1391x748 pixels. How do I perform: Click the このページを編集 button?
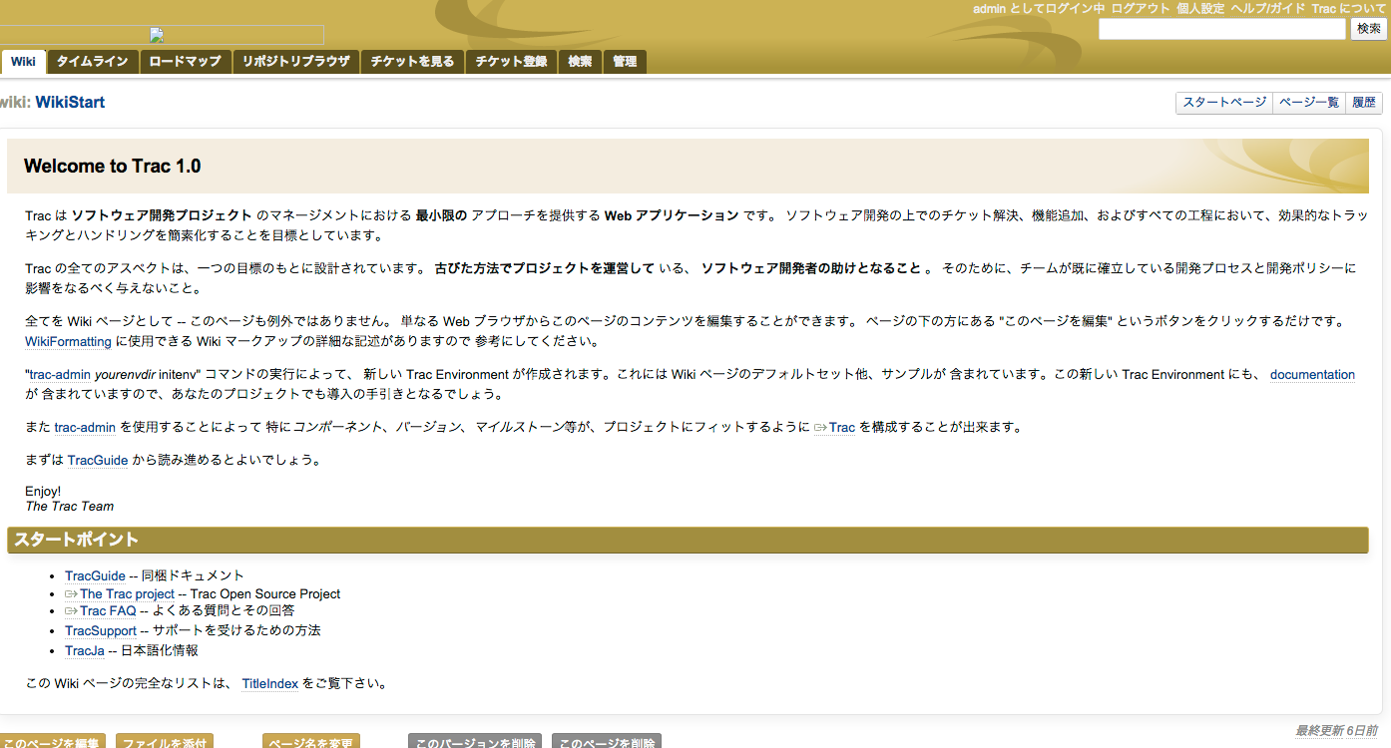(x=52, y=742)
